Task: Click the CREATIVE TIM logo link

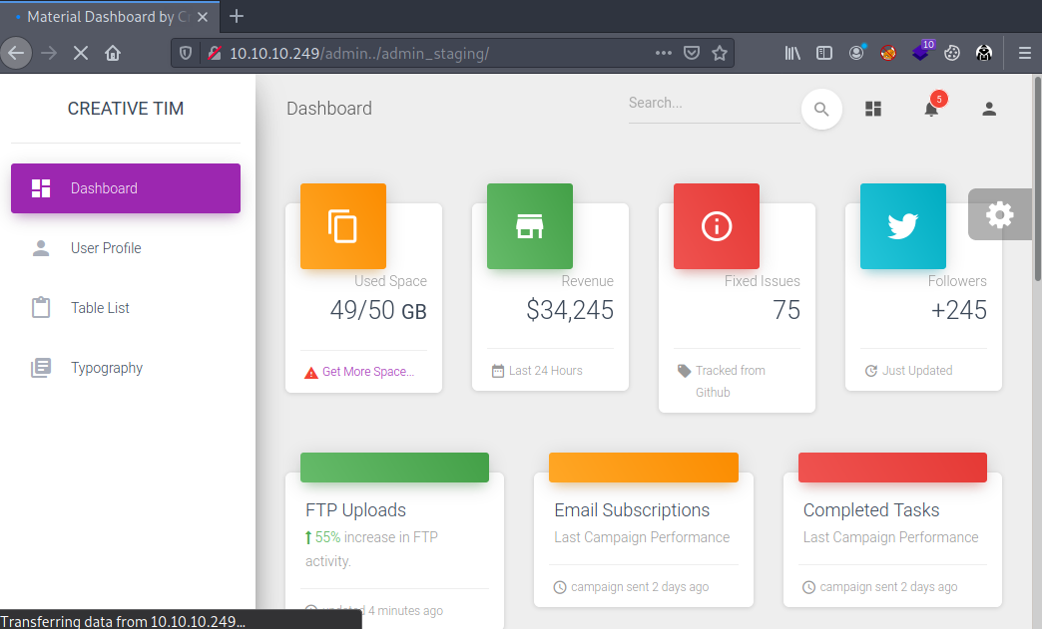Action: [126, 109]
